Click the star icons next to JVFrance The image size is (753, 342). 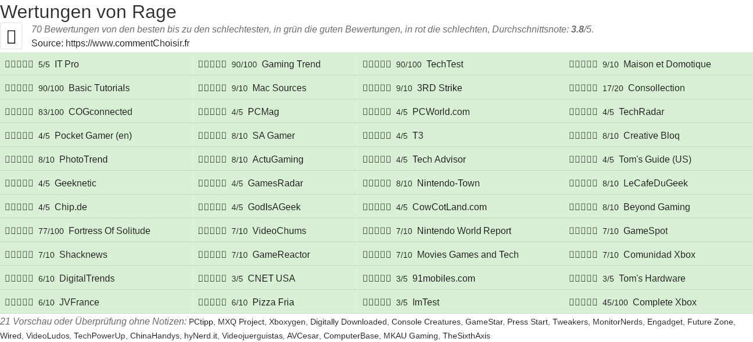[x=19, y=303]
